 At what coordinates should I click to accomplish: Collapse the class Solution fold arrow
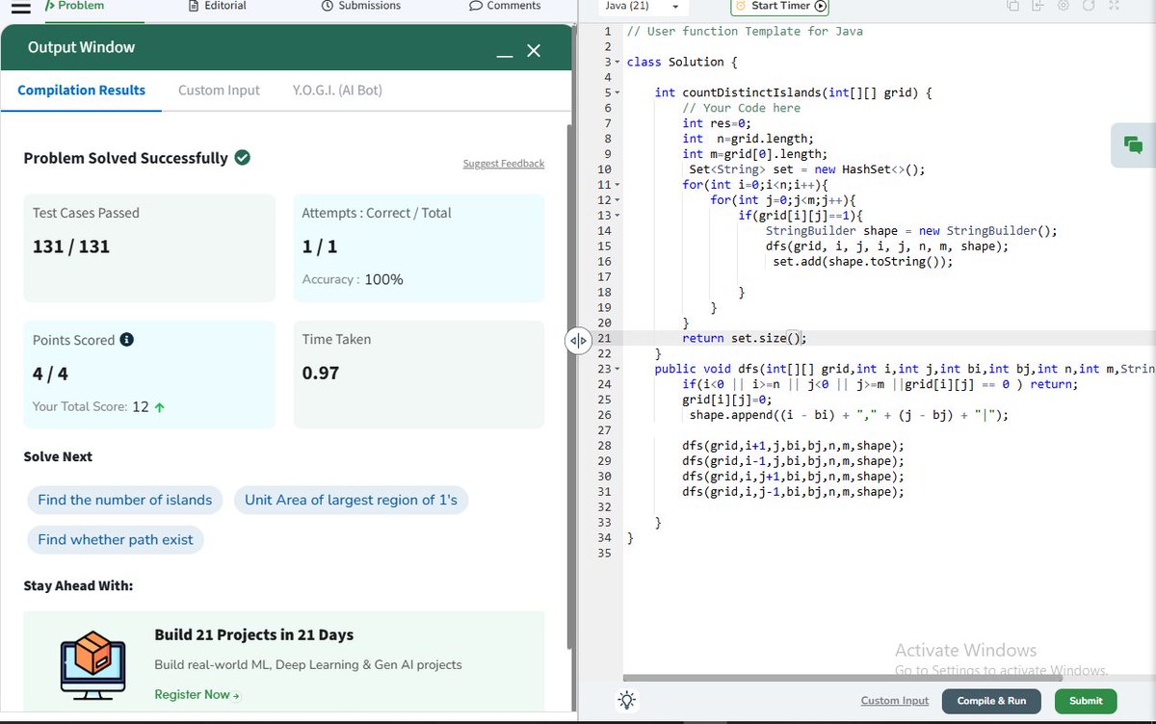tap(617, 63)
